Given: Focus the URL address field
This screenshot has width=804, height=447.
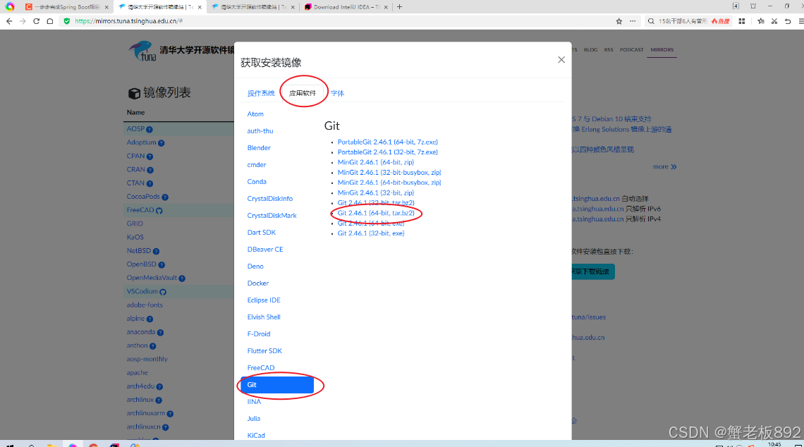Looking at the screenshot, I should (339, 21).
